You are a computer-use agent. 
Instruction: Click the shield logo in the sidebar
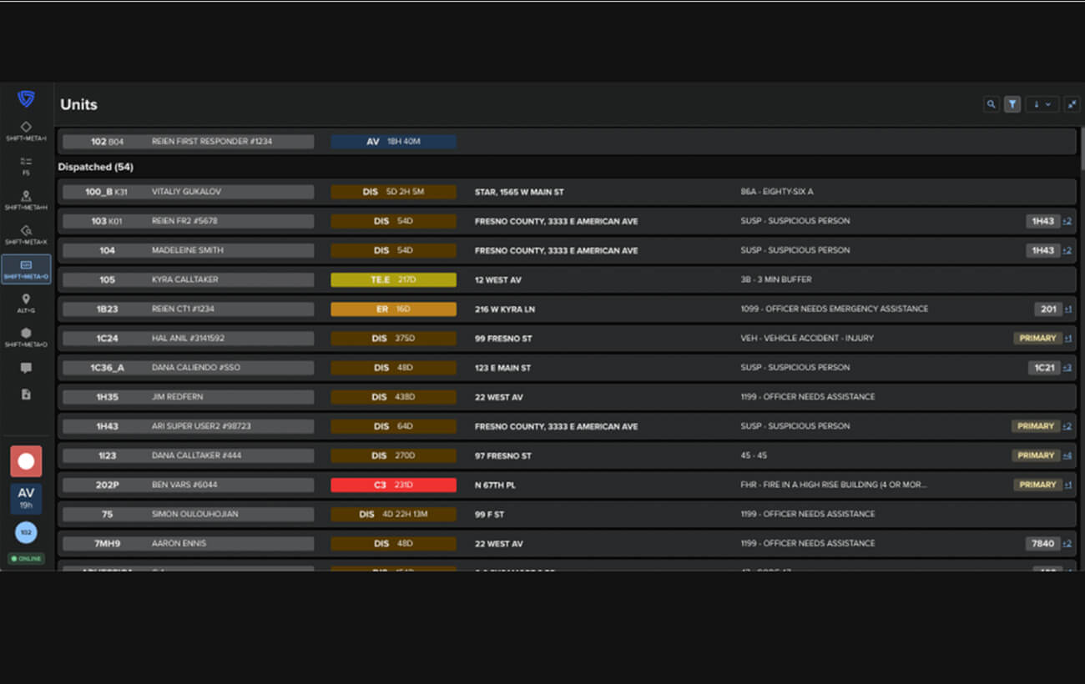[26, 99]
